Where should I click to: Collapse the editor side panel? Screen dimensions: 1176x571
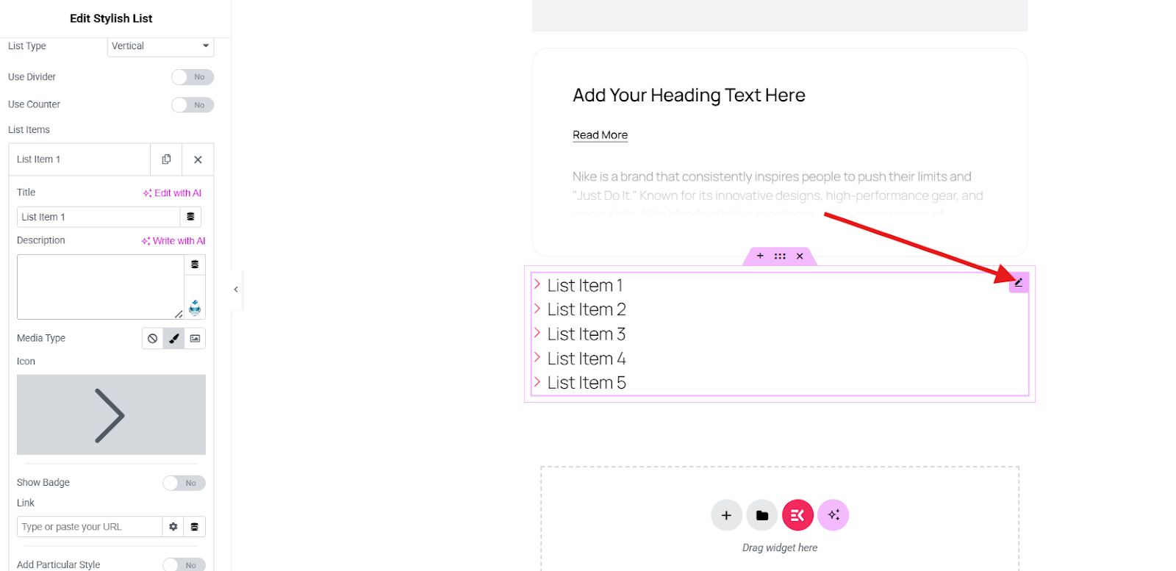(x=236, y=290)
